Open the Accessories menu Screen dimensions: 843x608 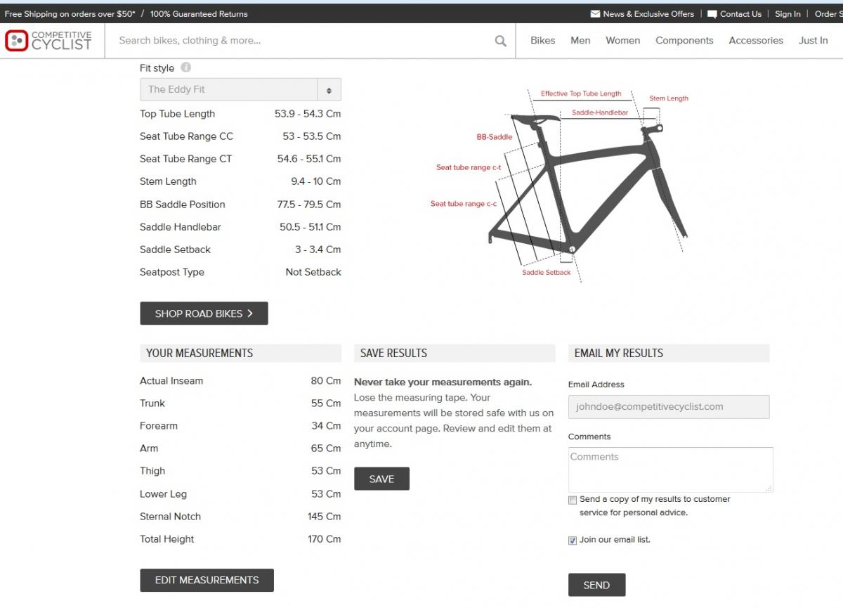click(x=756, y=41)
